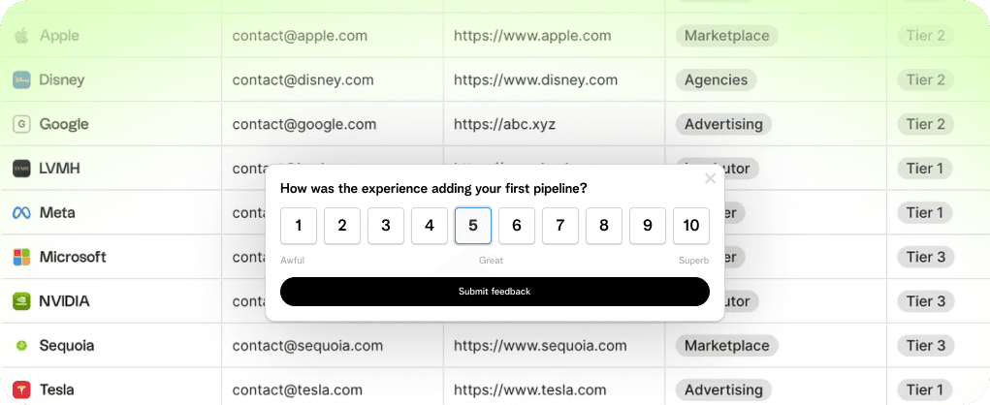990x405 pixels.
Task: Click the Tier 1 badge in Tesla row
Action: pyautogui.click(x=924, y=389)
